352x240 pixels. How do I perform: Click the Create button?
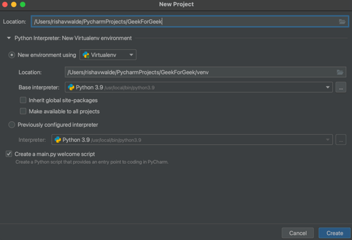(334, 233)
